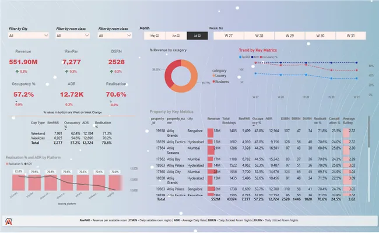
Task: Click the Property by Key Metrics title
Action: pyautogui.click(x=171, y=112)
